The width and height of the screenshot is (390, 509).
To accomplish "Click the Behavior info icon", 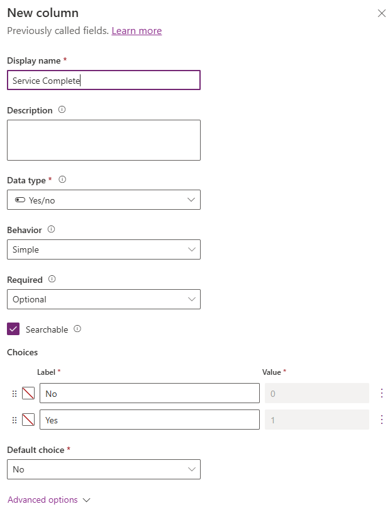I will pyautogui.click(x=52, y=230).
